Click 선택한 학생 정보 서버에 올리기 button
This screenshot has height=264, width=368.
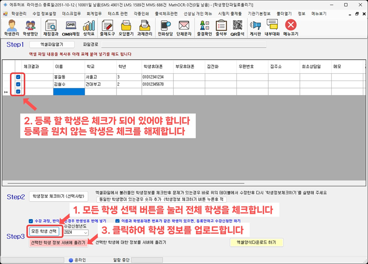pyautogui.click(x=58, y=242)
